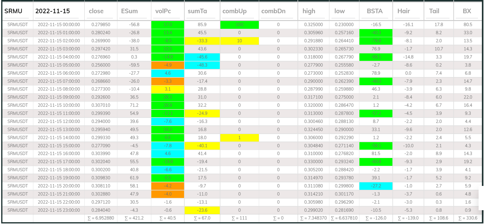Click the Hair total -139.0

(408, 218)
